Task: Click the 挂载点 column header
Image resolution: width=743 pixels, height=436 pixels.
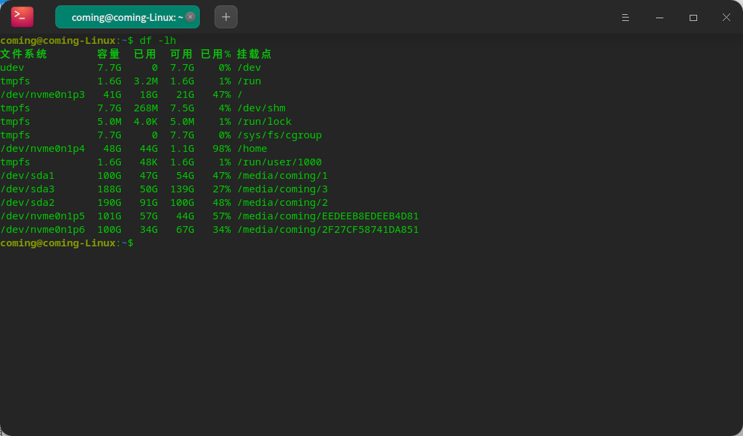Action: coord(254,54)
